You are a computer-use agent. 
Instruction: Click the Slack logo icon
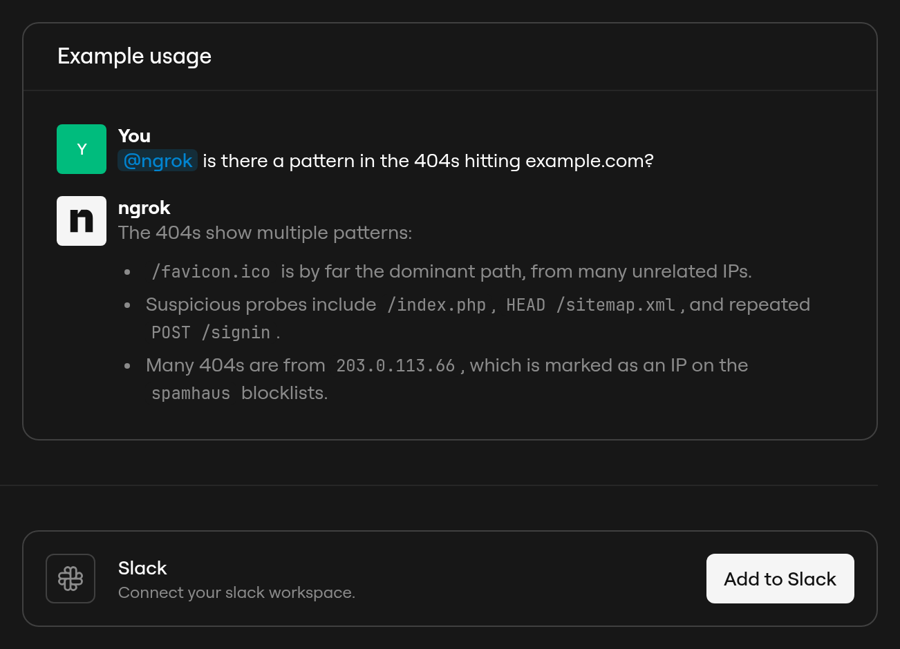coord(71,579)
